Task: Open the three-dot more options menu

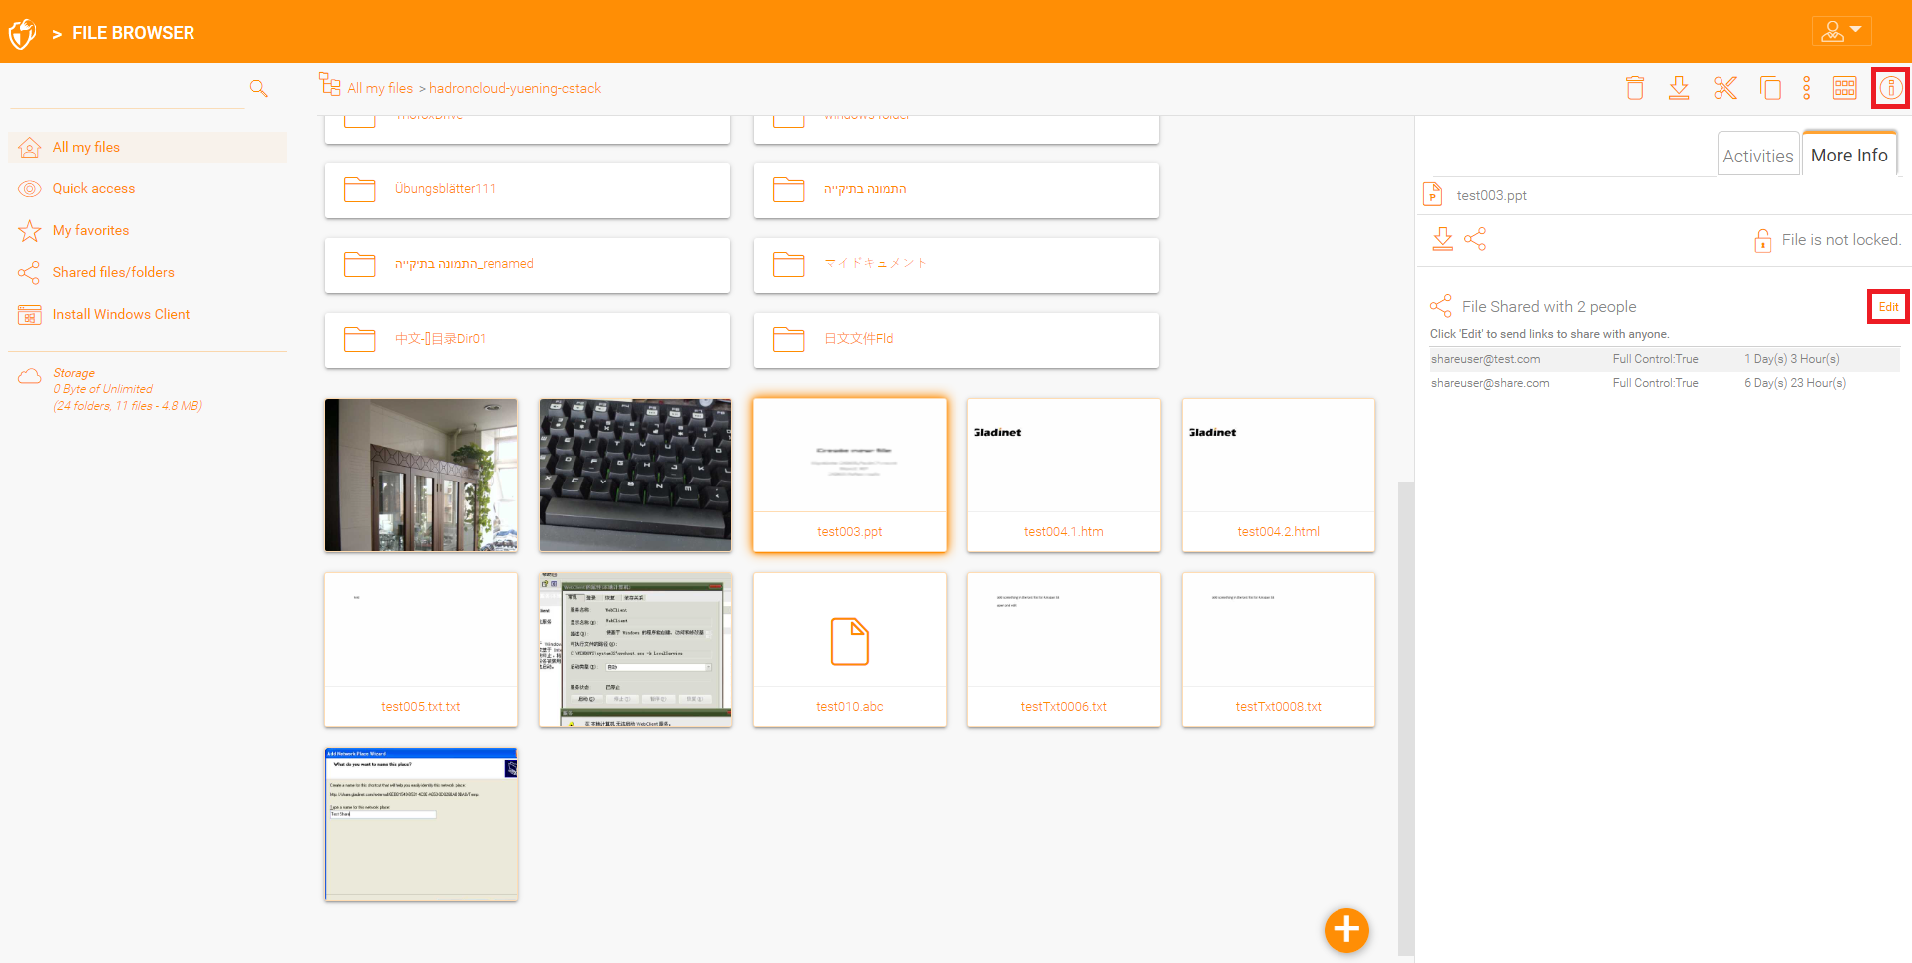Action: point(1806,88)
